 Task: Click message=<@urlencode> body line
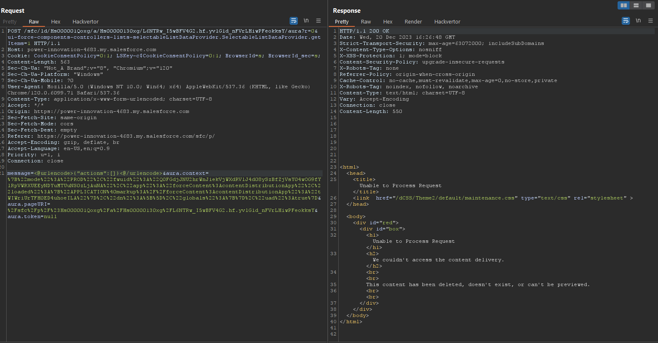tap(108, 173)
